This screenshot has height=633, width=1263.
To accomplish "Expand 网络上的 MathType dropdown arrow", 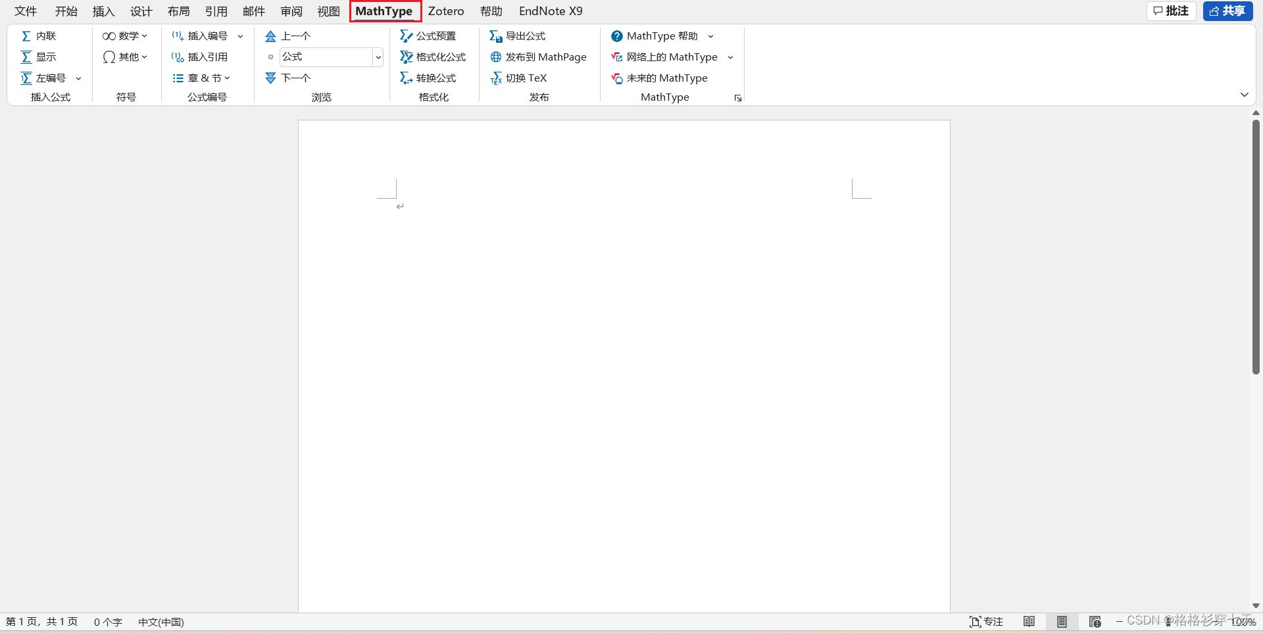I will pos(731,57).
